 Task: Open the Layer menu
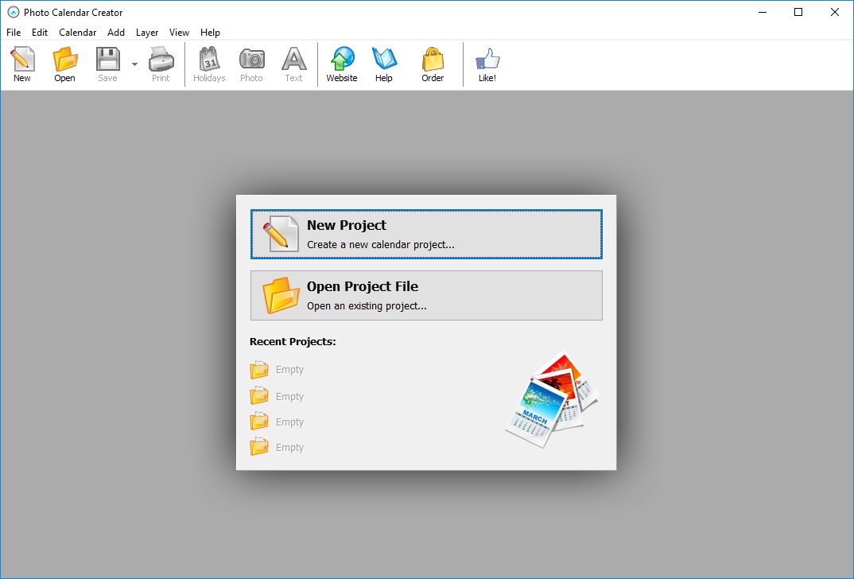(x=147, y=33)
